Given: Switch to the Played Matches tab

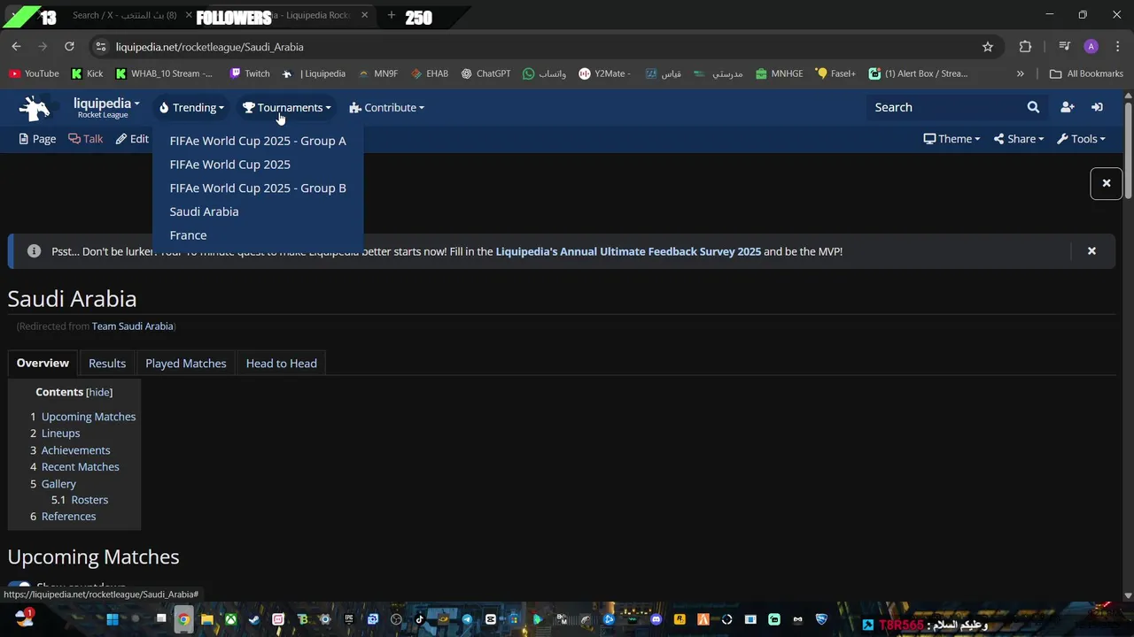Looking at the screenshot, I should click(186, 363).
